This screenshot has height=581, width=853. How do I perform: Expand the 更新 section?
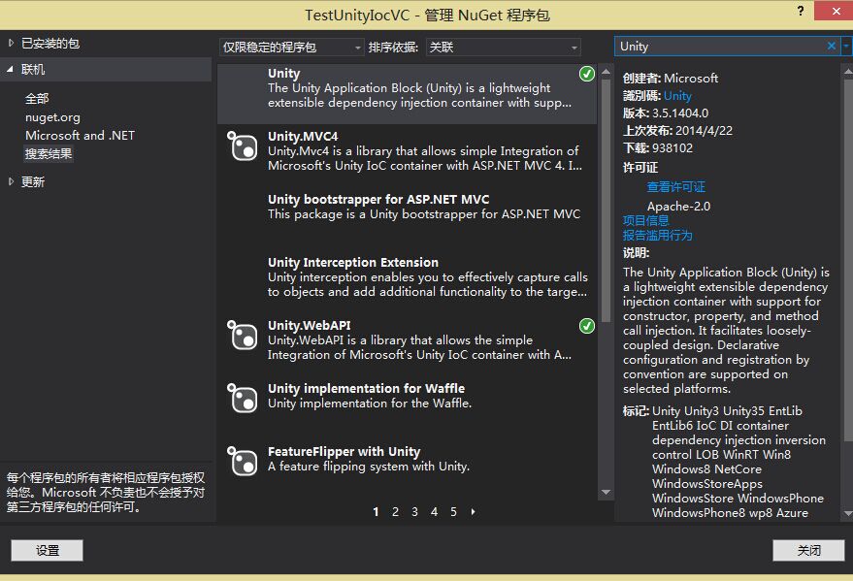(11, 181)
